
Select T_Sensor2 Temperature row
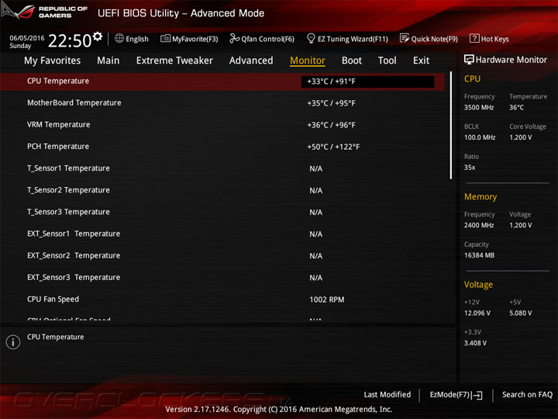point(222,190)
